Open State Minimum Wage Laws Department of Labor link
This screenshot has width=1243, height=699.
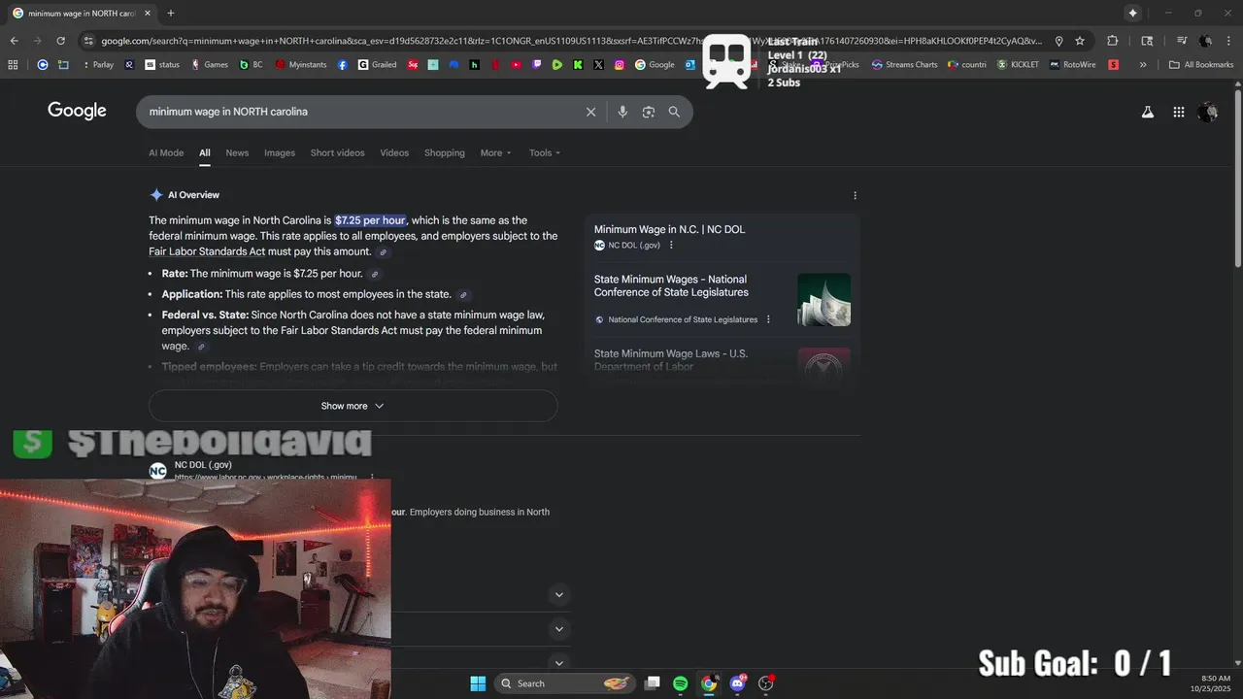coord(671,360)
